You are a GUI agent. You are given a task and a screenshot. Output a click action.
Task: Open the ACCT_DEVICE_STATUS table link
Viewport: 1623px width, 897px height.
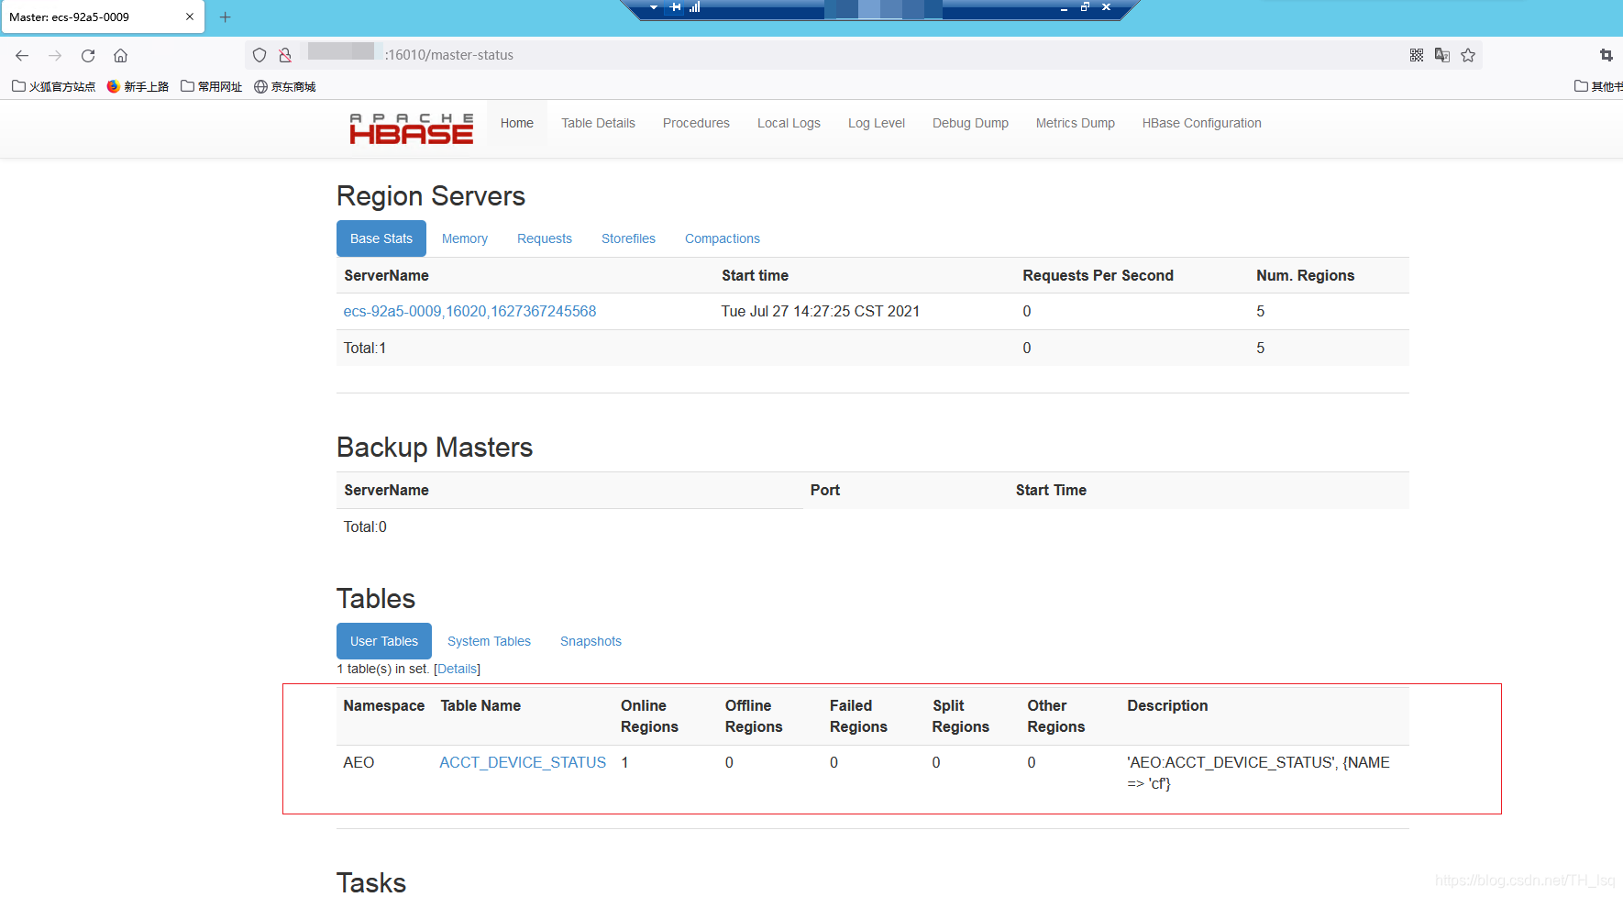coord(523,762)
